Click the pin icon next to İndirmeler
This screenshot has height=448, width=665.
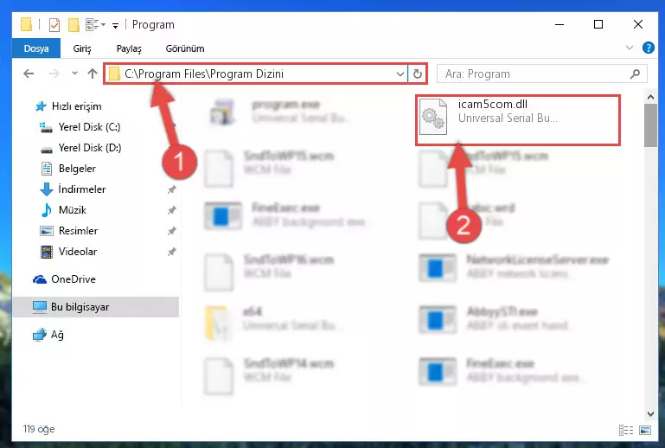point(171,189)
